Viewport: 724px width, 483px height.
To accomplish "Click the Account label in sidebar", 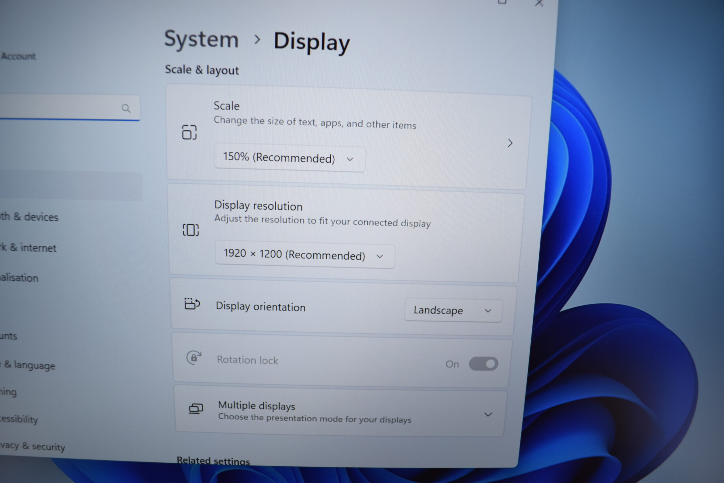I will point(18,56).
